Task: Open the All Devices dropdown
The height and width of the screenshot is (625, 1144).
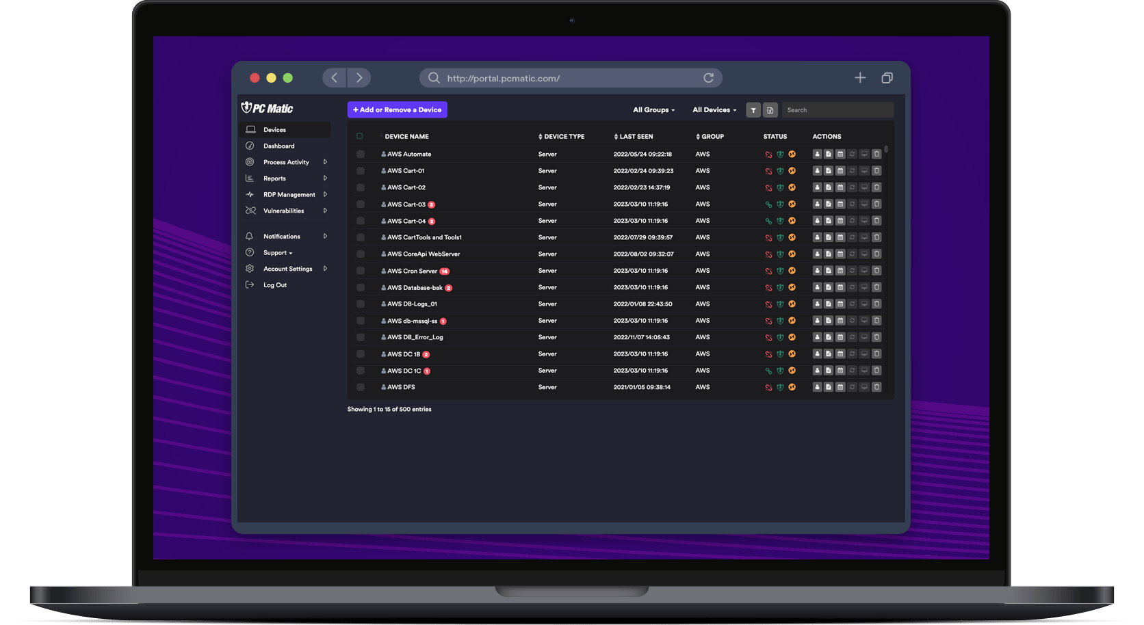Action: click(714, 110)
